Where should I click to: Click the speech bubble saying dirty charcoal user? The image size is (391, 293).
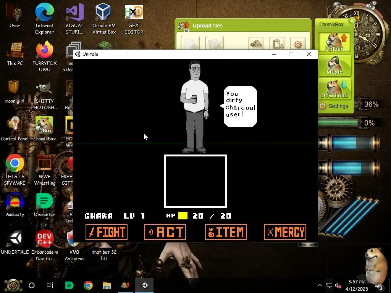click(239, 106)
